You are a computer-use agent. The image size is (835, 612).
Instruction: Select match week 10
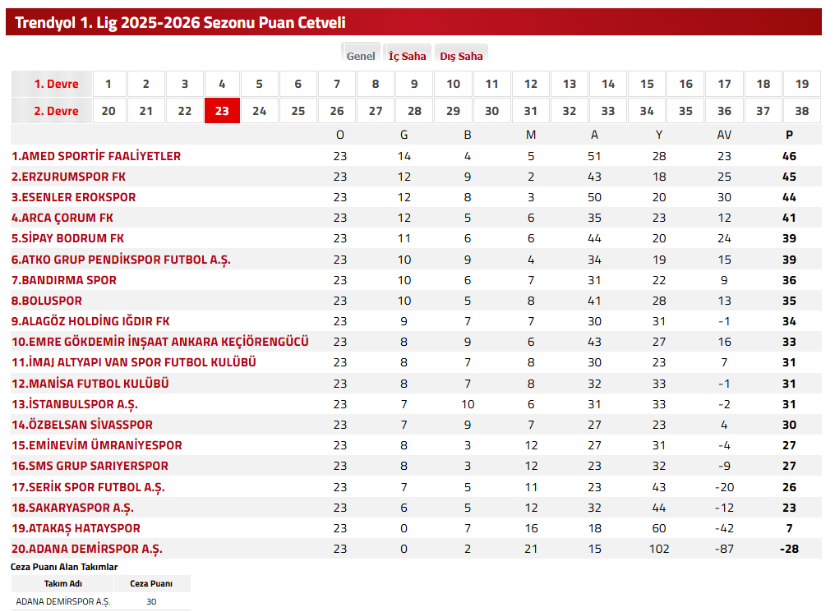click(453, 84)
